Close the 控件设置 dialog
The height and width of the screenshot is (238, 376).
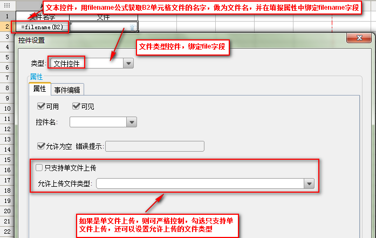tap(359, 38)
